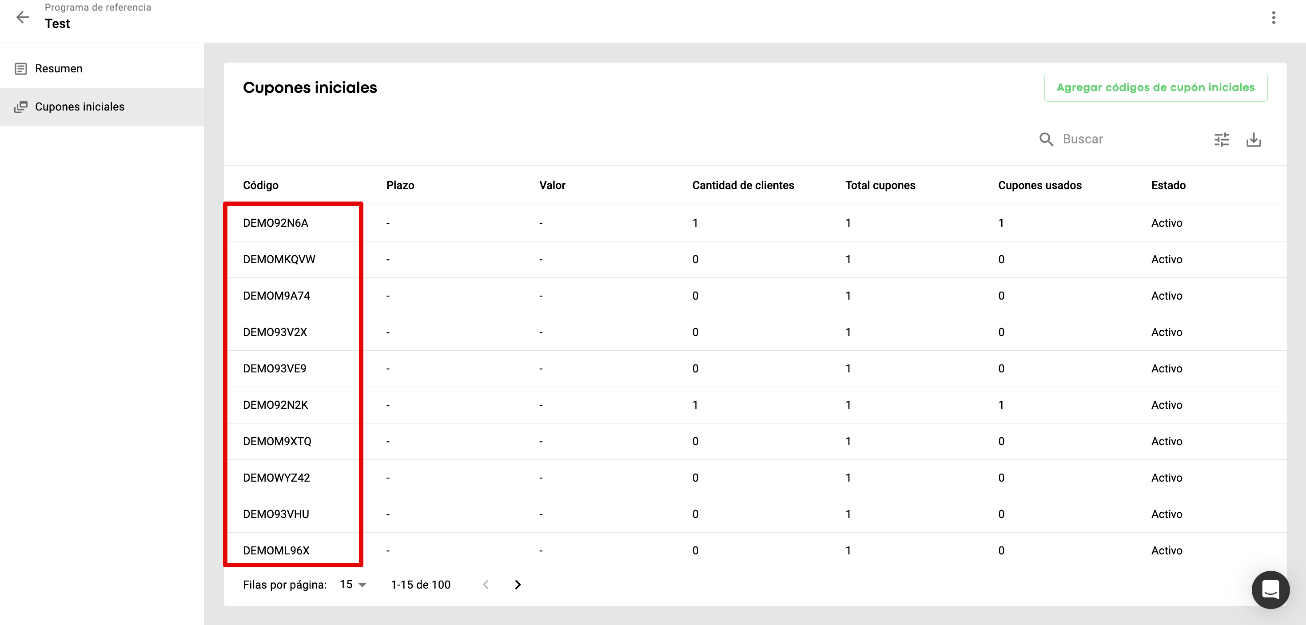
Task: Select the DEMOWYZ42 coupon row
Action: click(276, 478)
